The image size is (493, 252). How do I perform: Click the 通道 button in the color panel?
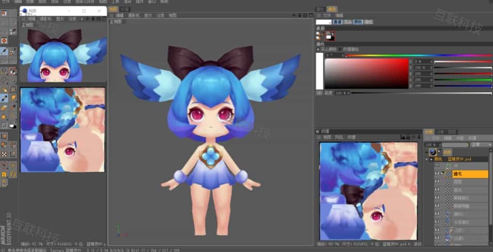(x=337, y=22)
